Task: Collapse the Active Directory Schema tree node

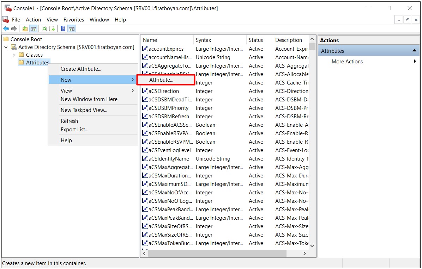Action: 6,47
